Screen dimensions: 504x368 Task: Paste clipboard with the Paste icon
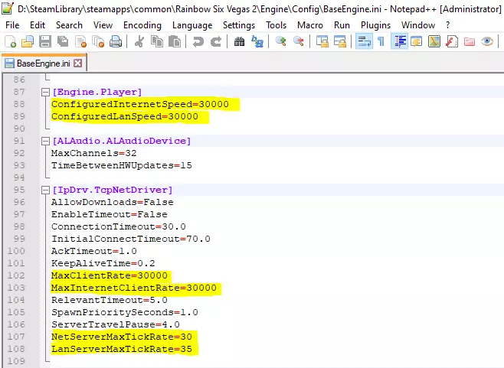click(175, 41)
